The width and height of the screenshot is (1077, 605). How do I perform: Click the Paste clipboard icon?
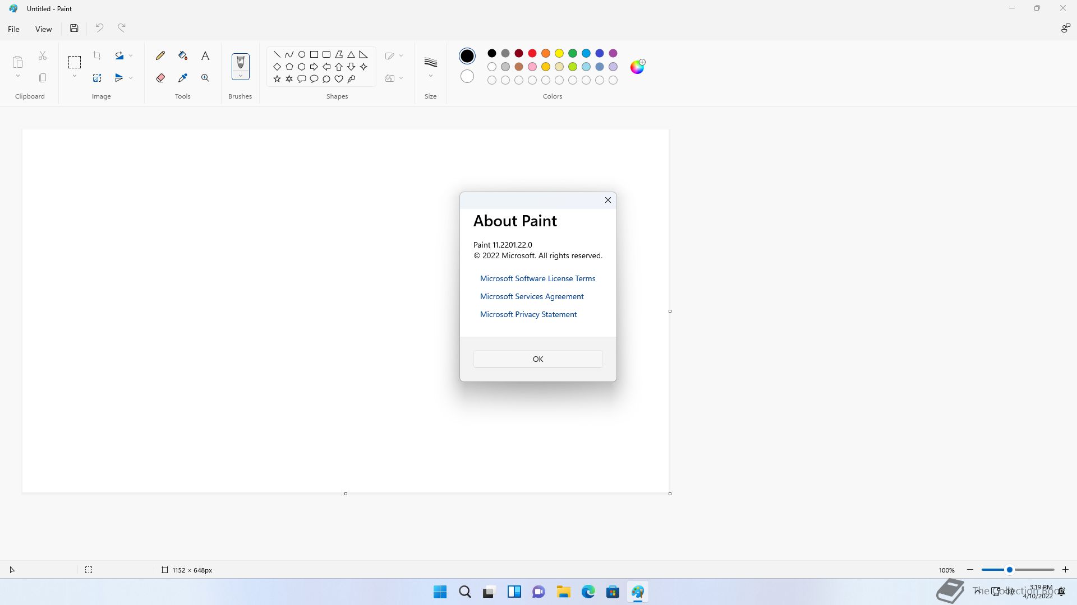click(18, 62)
